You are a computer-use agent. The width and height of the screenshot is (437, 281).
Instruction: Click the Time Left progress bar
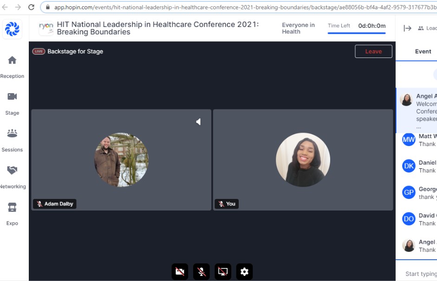click(x=357, y=33)
